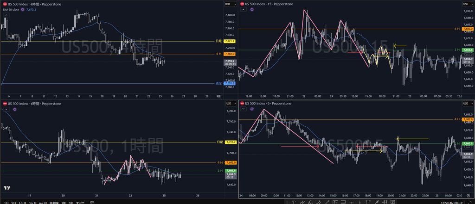
Task: Click the SMA 20 close legend label
Action: (x=10, y=10)
